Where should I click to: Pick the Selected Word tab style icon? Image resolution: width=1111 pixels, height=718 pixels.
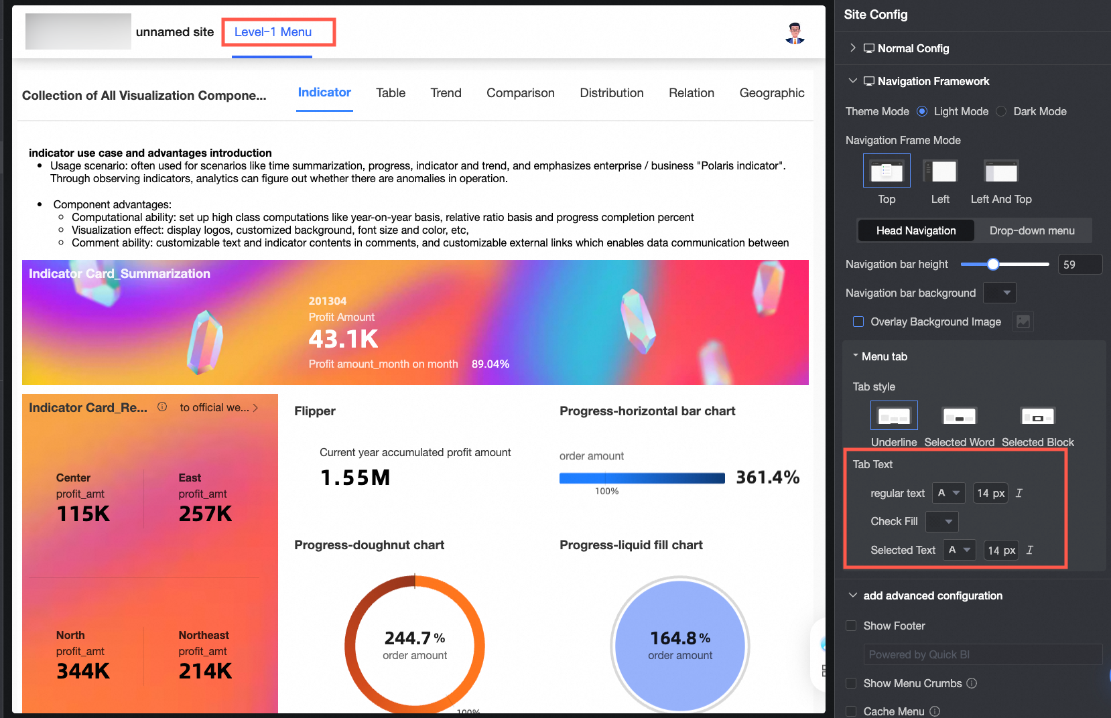(x=959, y=416)
